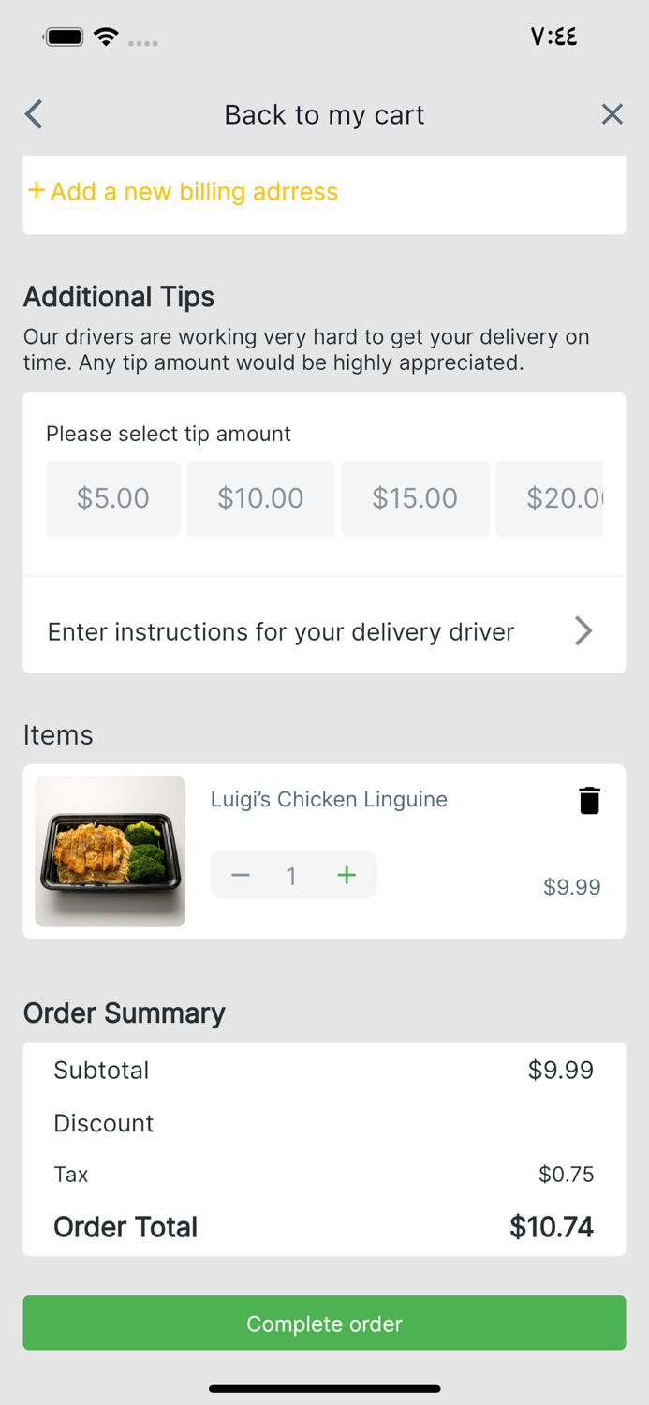Select the $5.00 tip option
The image size is (649, 1405).
coord(112,498)
